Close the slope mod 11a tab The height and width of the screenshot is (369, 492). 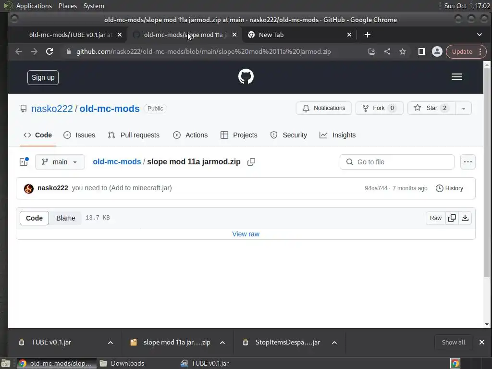pos(234,35)
